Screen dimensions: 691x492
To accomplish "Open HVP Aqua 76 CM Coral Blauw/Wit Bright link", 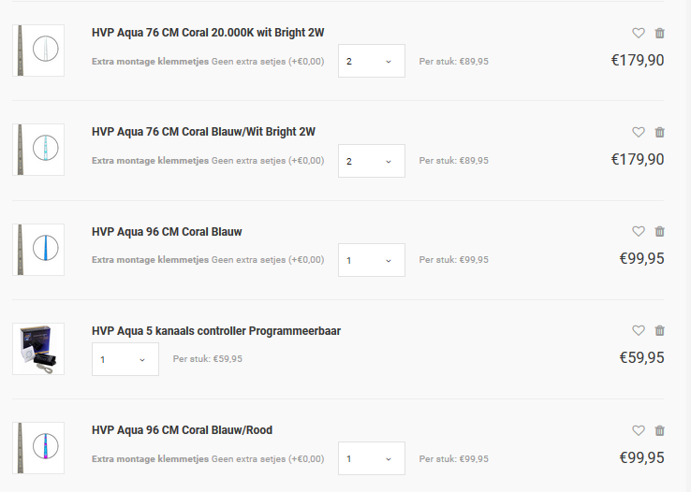I will (203, 132).
